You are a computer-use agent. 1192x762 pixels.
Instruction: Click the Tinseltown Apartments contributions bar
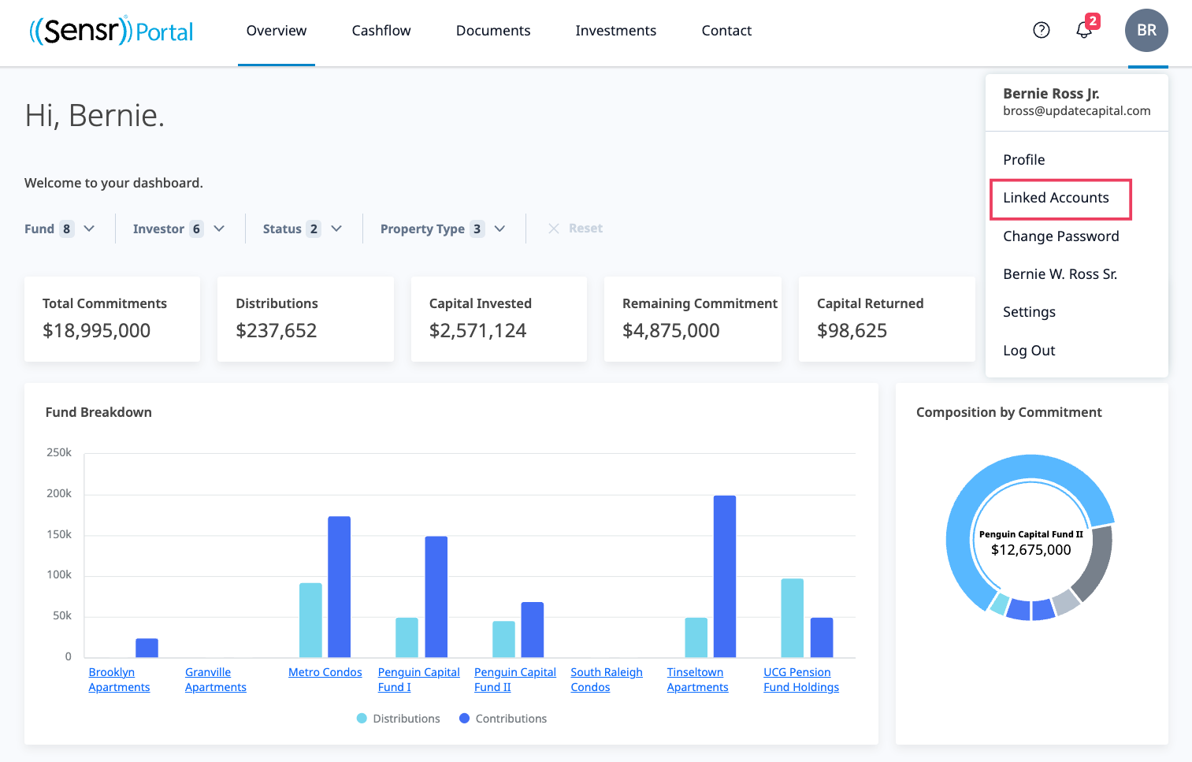pyautogui.click(x=724, y=575)
